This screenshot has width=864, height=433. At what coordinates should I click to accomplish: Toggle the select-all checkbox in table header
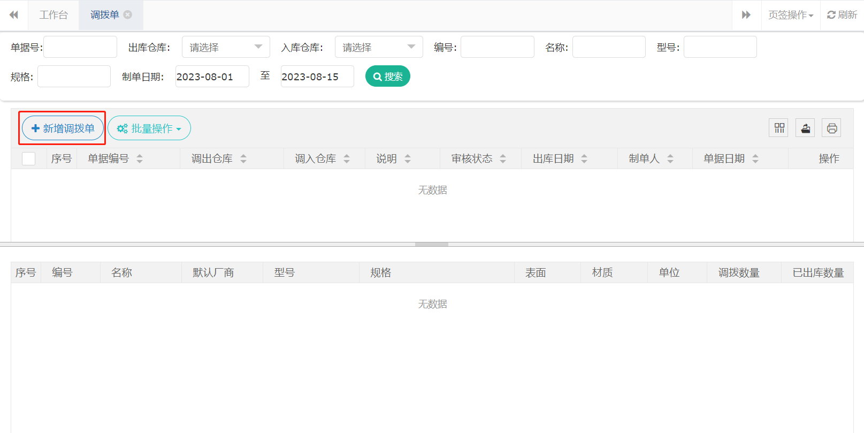point(29,159)
